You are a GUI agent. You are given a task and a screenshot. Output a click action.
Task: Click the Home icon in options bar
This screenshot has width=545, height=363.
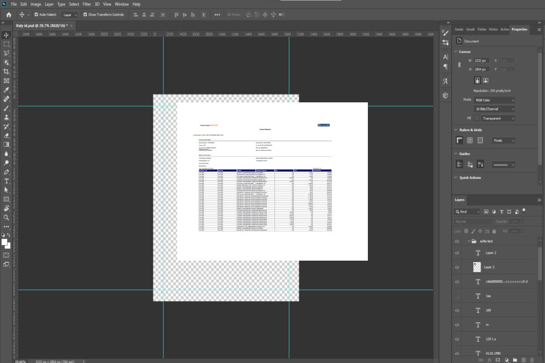pos(9,15)
